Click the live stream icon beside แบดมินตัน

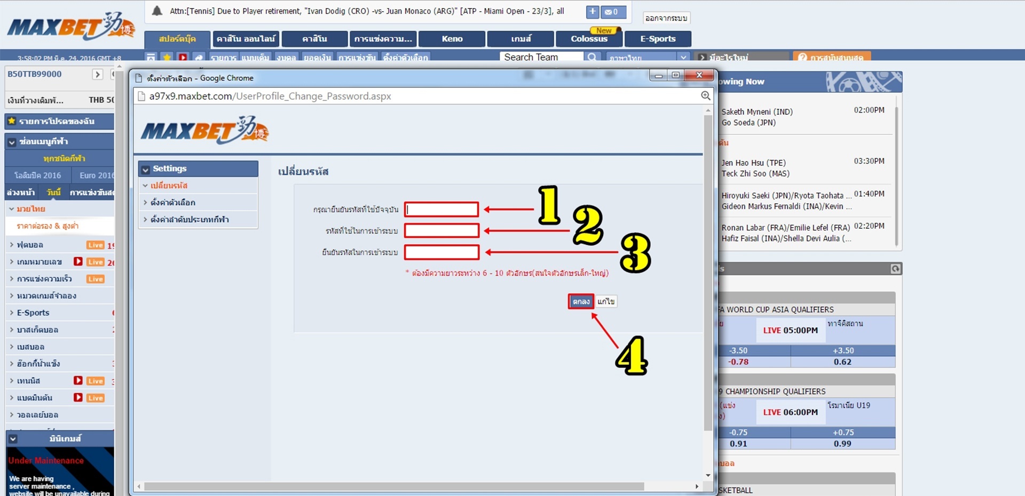tap(78, 397)
